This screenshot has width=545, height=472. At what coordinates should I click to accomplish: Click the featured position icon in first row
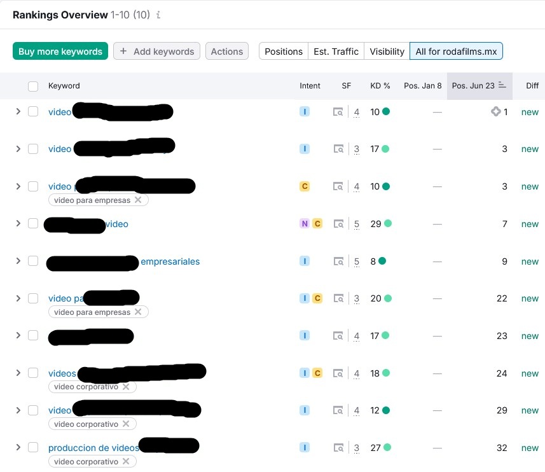pyautogui.click(x=496, y=112)
